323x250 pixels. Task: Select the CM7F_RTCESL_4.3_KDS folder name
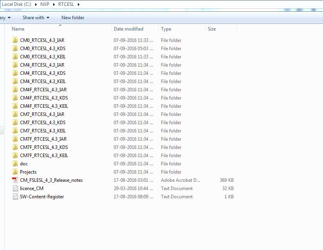[x=44, y=147]
